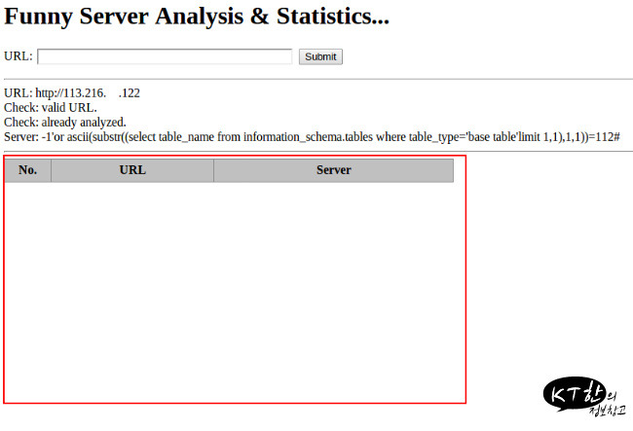Click the 'URL: http://113.216. .122' line
The image size is (633, 431).
[72, 93]
